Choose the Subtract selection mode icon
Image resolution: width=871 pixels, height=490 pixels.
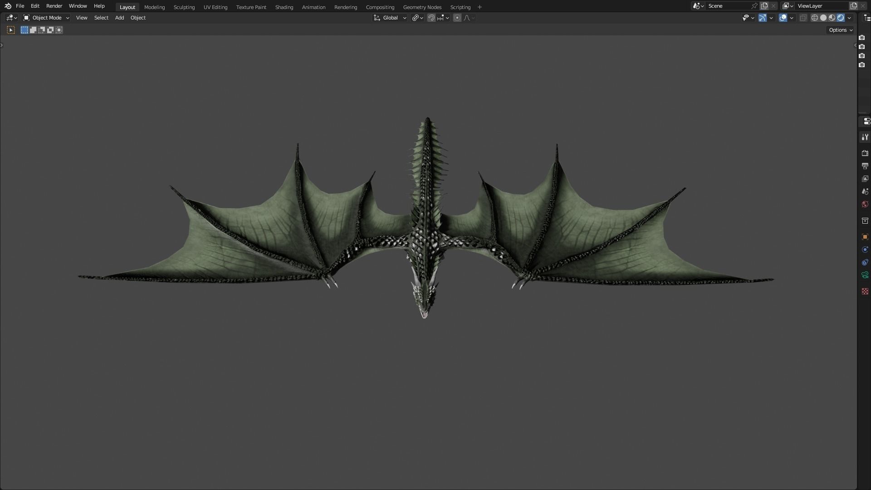42,30
